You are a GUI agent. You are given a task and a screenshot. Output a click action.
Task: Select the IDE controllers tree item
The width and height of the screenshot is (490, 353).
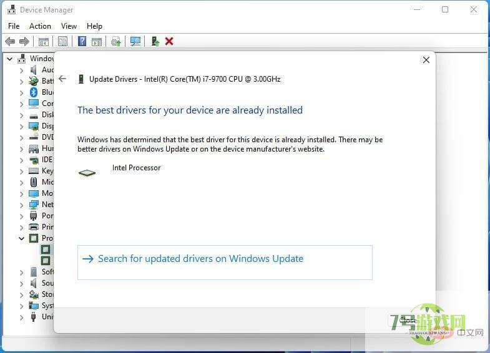42,160
